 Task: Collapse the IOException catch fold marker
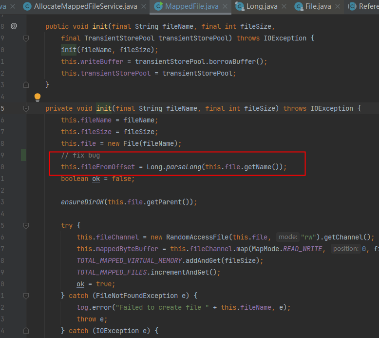pos(26,331)
